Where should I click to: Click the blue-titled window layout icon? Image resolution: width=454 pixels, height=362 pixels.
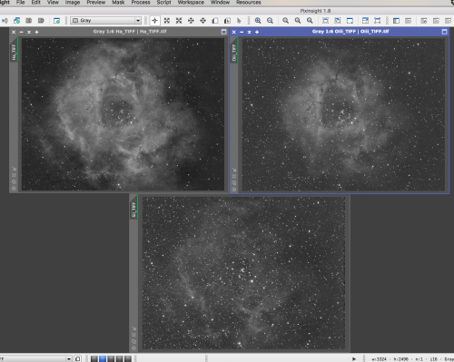coord(365,21)
